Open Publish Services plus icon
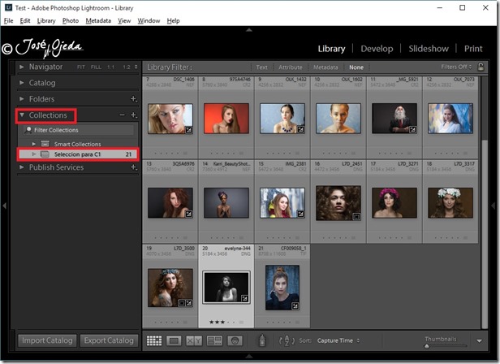500x364 pixels. tap(134, 167)
